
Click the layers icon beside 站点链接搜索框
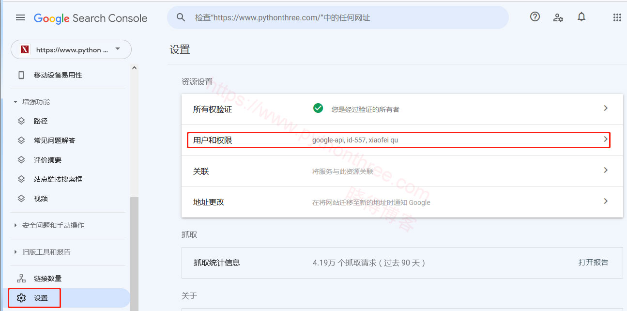pyautogui.click(x=21, y=179)
